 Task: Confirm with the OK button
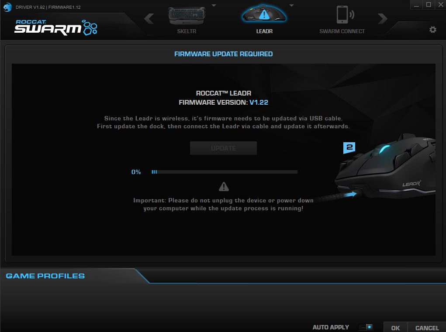tap(395, 328)
